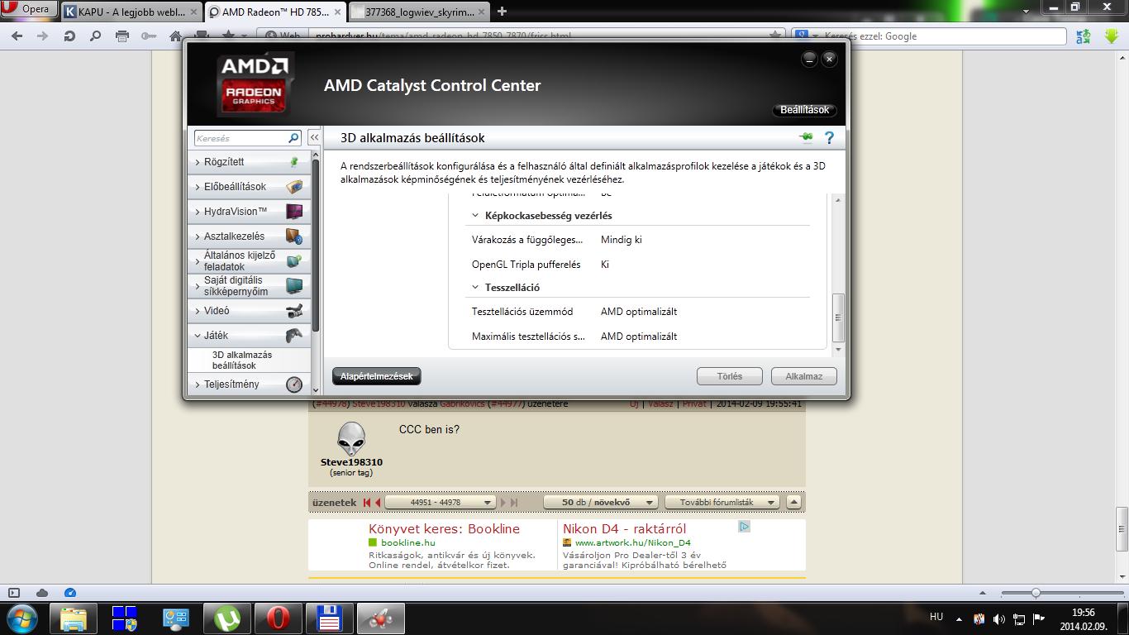Open the Teljesítmény gauge icon
Image resolution: width=1129 pixels, height=635 pixels.
[293, 384]
